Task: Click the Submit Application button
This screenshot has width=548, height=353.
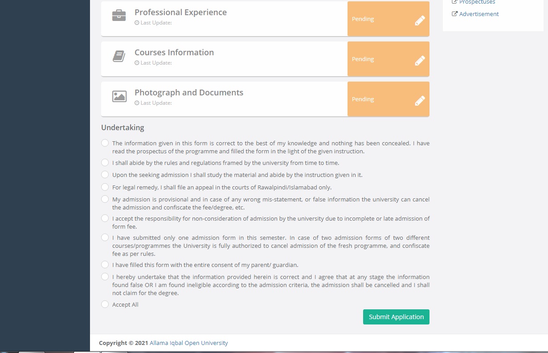Action: tap(396, 317)
